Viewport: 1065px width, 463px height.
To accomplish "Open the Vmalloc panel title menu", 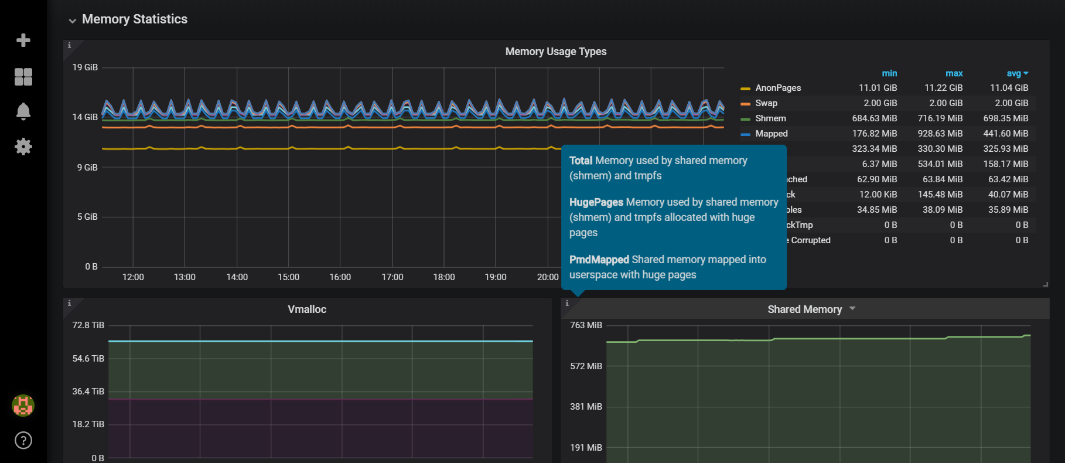I will point(306,309).
